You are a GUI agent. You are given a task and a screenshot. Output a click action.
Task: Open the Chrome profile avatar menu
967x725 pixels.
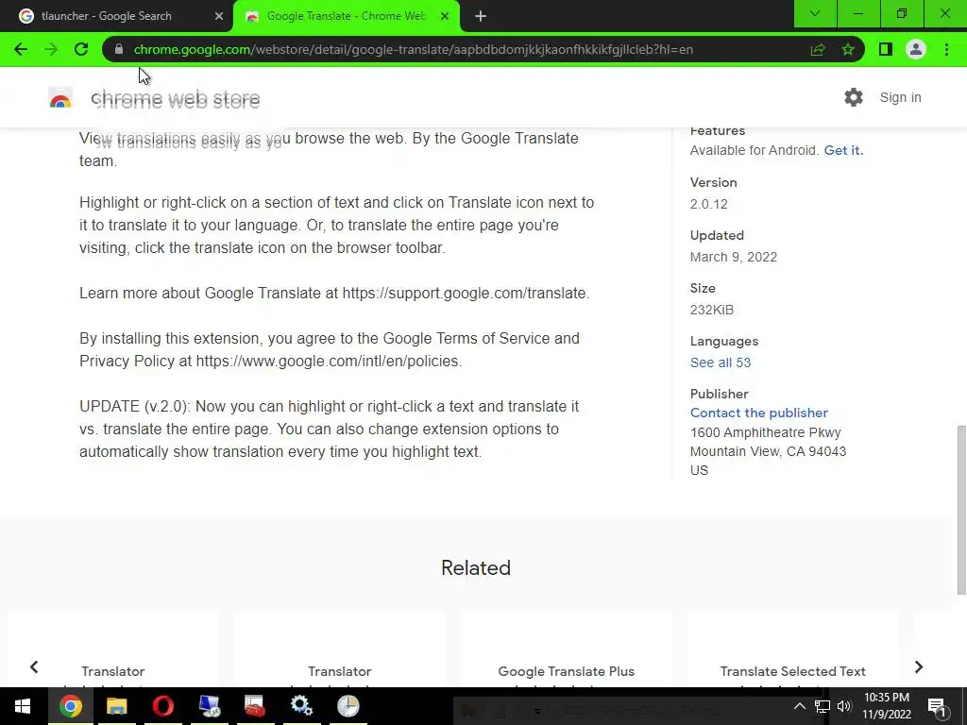tap(916, 49)
